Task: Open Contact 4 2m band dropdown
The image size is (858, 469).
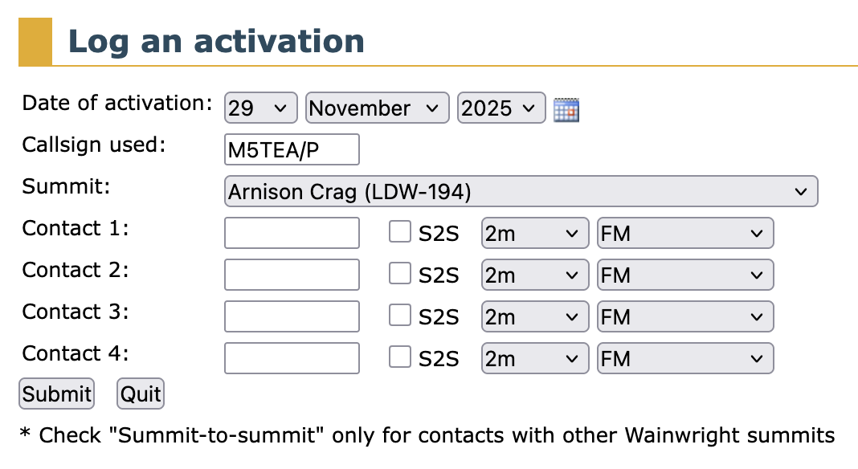Action: pyautogui.click(x=532, y=358)
